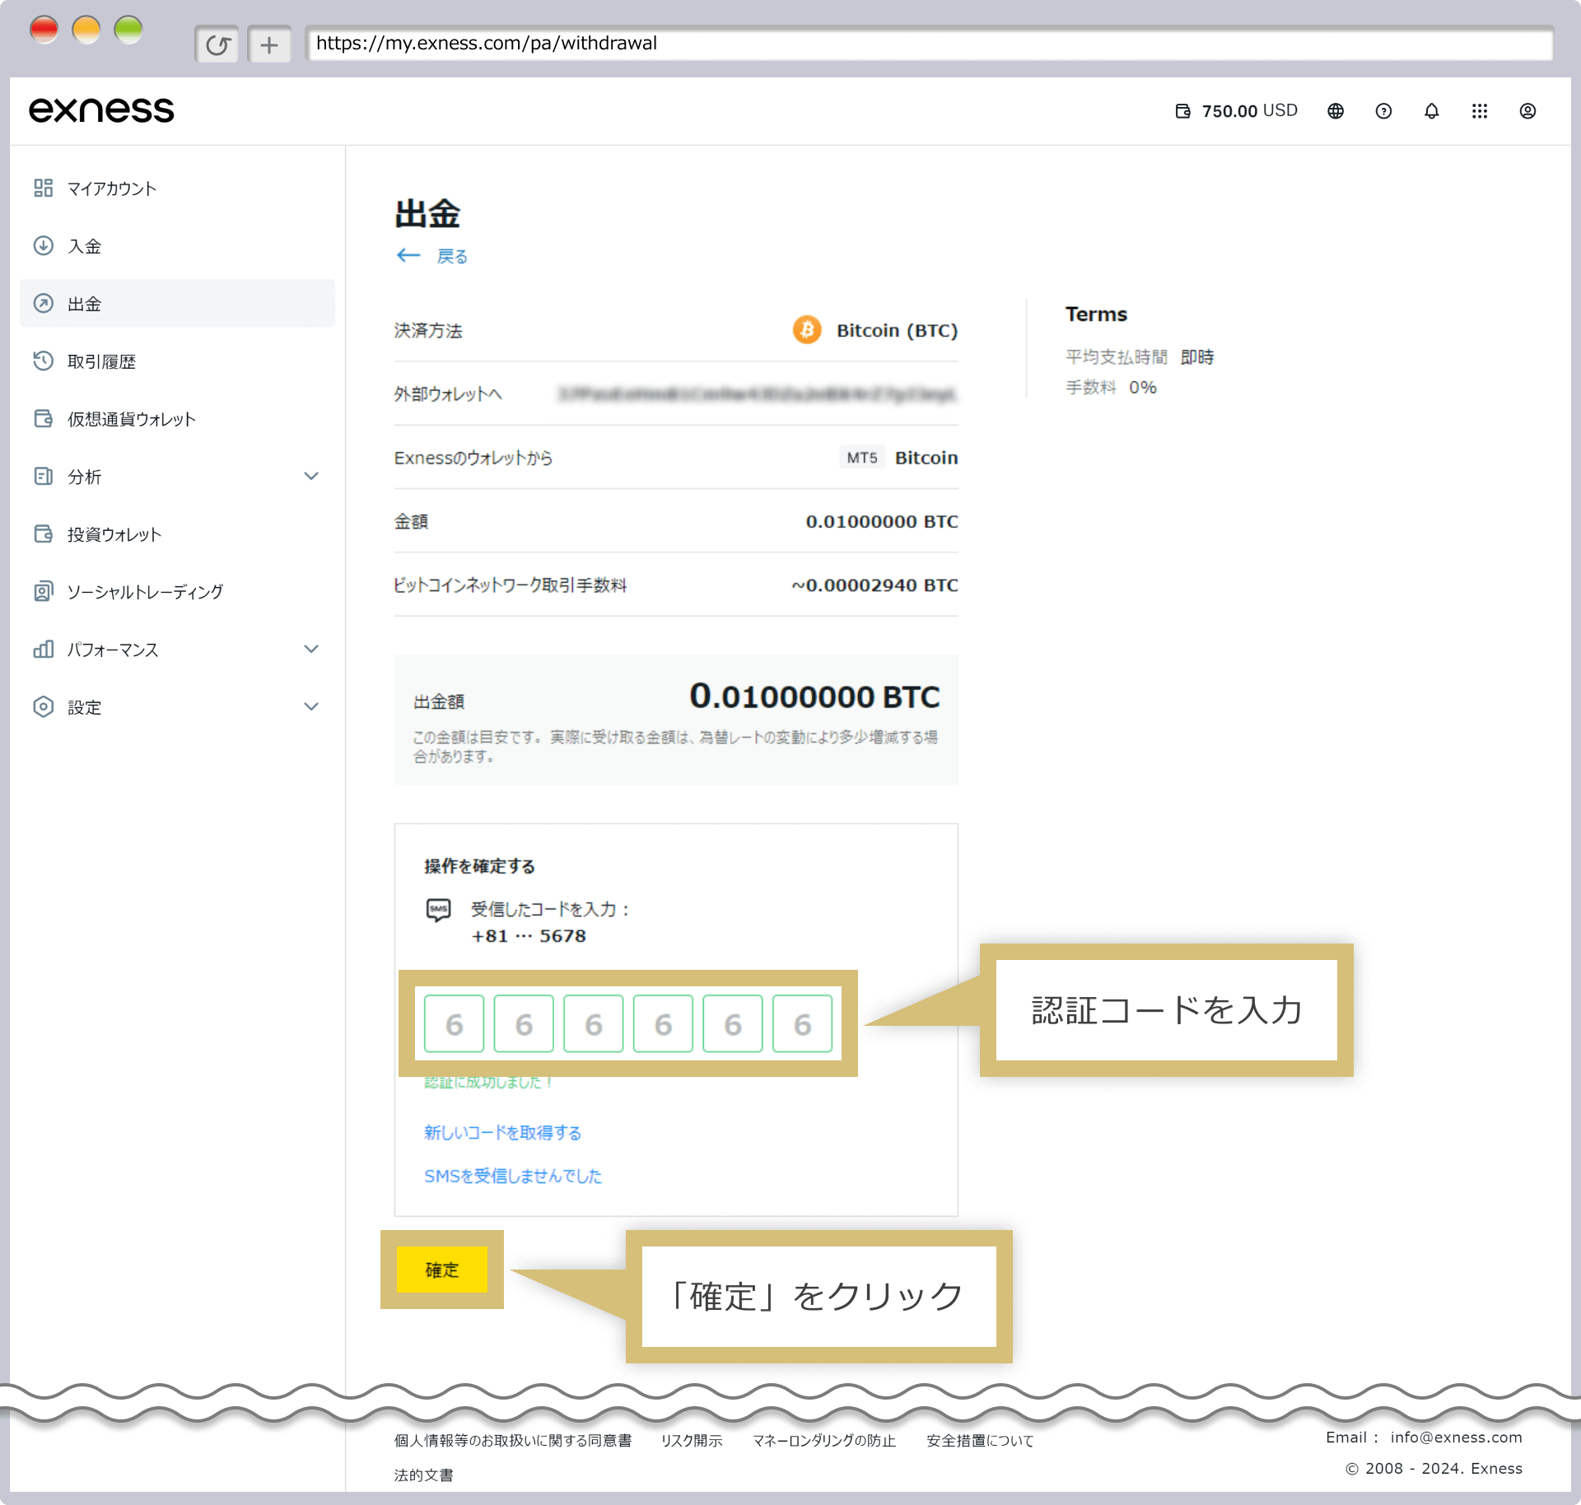
Task: Click the fourth verification code digit box
Action: tap(663, 1023)
